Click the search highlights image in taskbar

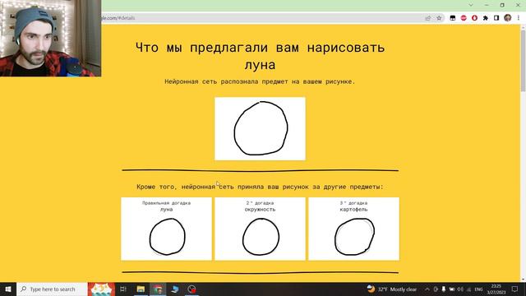[101, 289]
